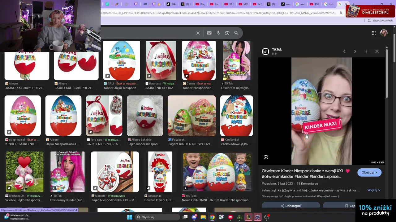Open the large Kinder Maxi preview image
Screen dimensions: 396x222
[321, 111]
